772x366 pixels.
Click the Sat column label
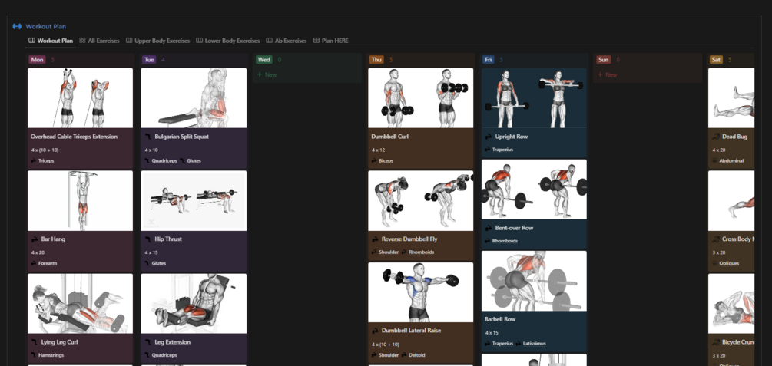pyautogui.click(x=717, y=60)
